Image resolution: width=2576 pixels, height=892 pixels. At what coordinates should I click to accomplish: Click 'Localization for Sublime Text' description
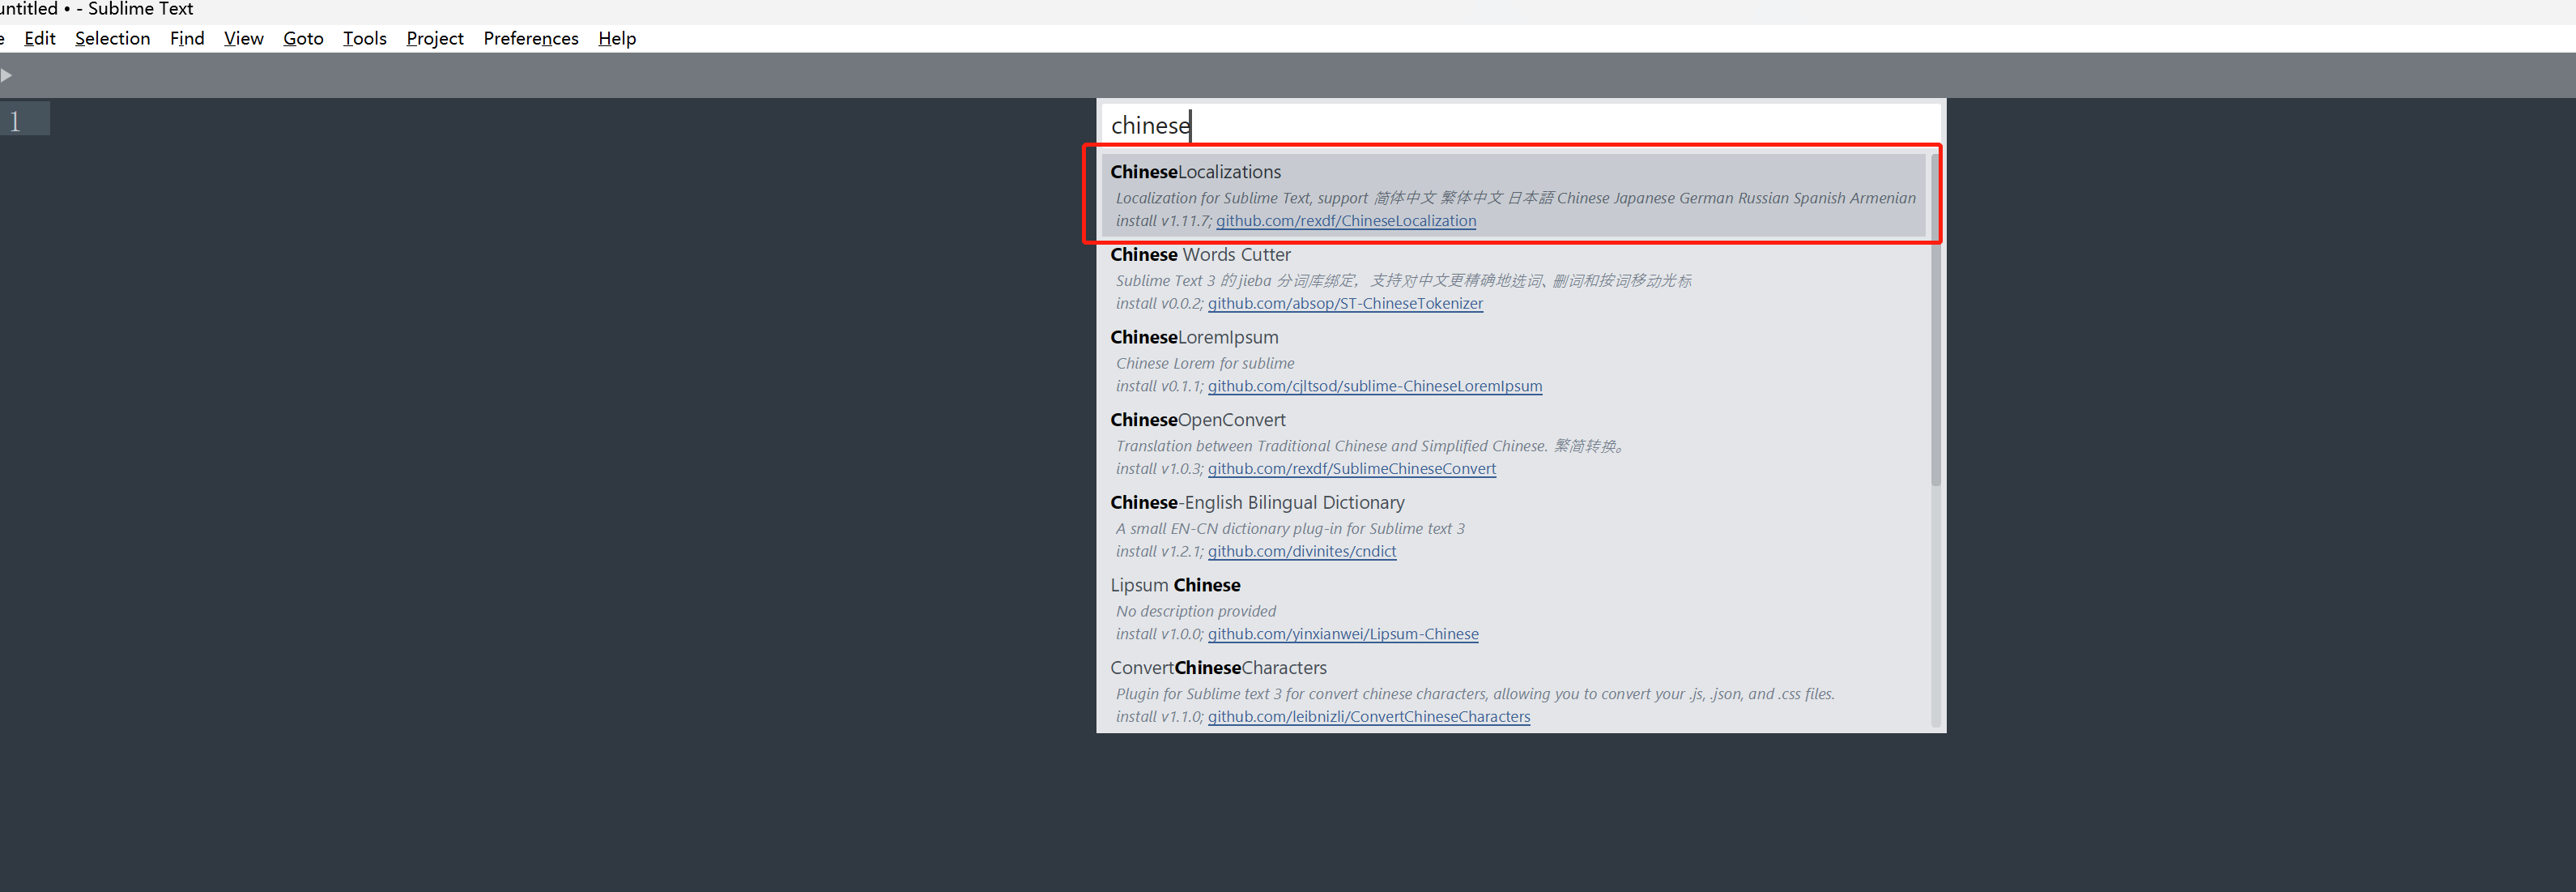click(1516, 198)
